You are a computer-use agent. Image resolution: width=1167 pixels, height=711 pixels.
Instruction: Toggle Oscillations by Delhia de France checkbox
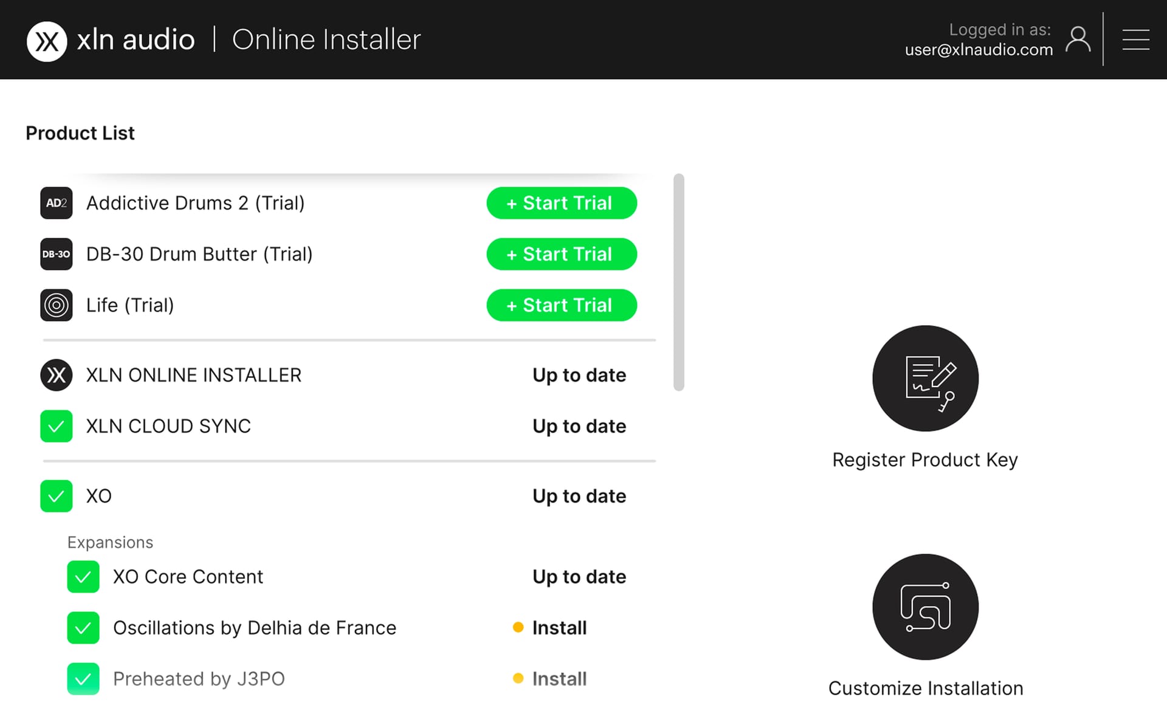tap(83, 628)
